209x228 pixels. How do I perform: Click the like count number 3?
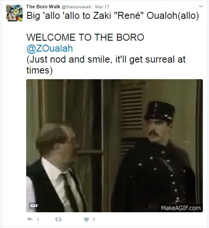pos(94,219)
